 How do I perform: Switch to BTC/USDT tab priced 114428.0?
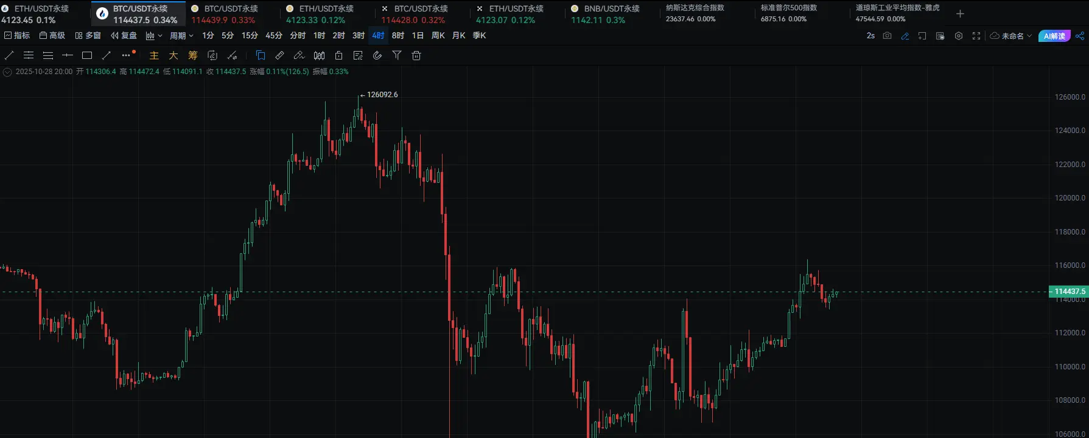coord(422,14)
